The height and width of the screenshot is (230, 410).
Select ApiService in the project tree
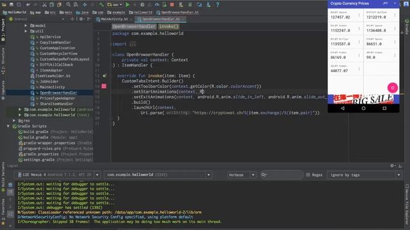pyautogui.click(x=50, y=37)
